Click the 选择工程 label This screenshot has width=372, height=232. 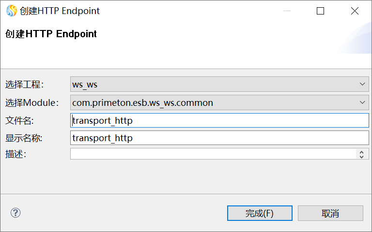[24, 85]
